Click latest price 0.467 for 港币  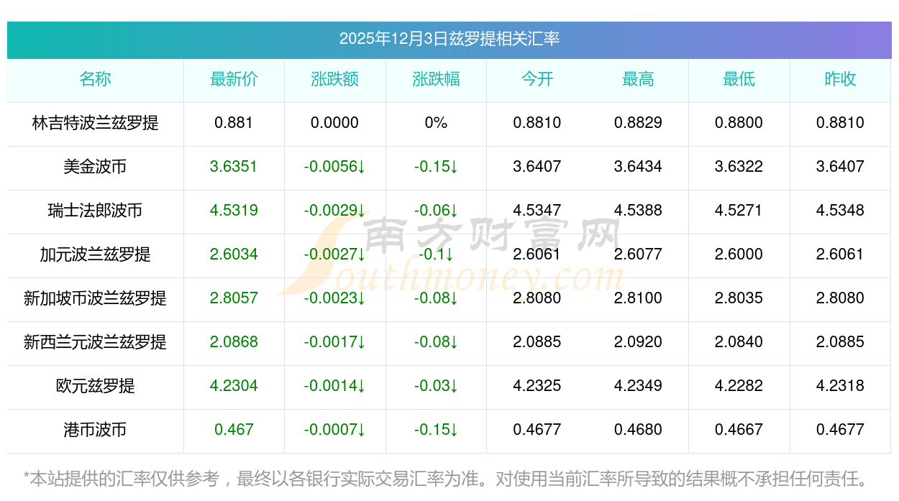[234, 430]
